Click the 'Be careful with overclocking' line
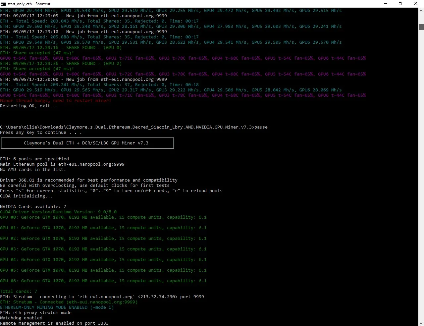The image size is (424, 326). click(85, 186)
